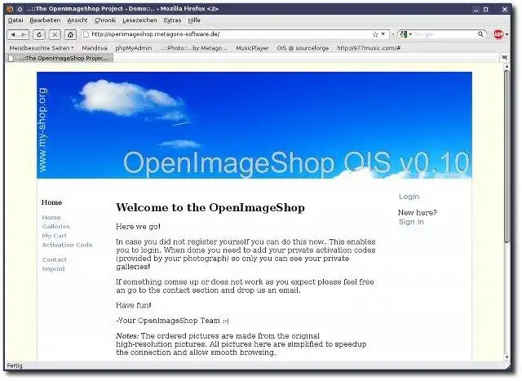Click the OpenImageShop banner image
522x381 pixels.
tap(254, 125)
